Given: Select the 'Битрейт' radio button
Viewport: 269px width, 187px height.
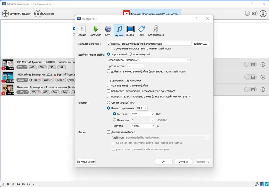Looking at the screenshot, I should [114, 114].
